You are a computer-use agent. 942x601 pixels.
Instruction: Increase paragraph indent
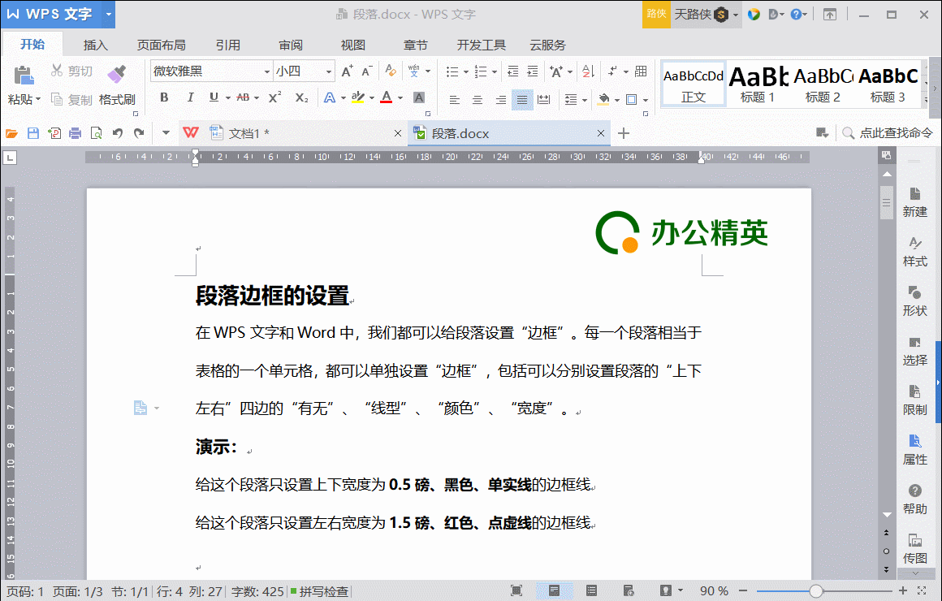tap(532, 71)
